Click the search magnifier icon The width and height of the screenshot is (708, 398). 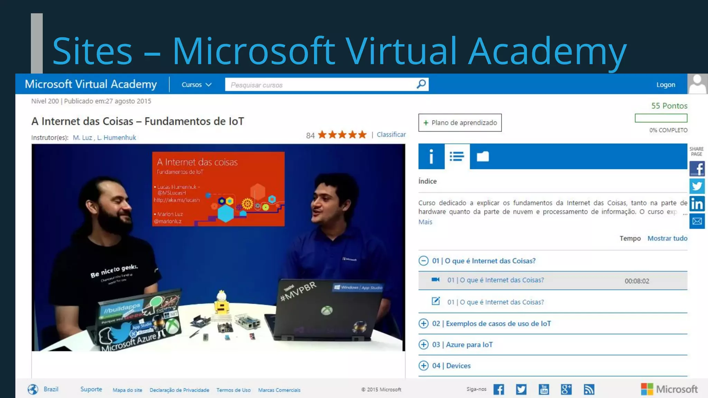(421, 84)
